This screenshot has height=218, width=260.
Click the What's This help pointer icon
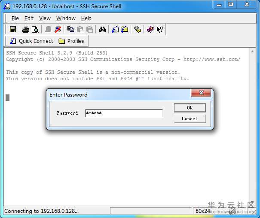(x=160, y=30)
